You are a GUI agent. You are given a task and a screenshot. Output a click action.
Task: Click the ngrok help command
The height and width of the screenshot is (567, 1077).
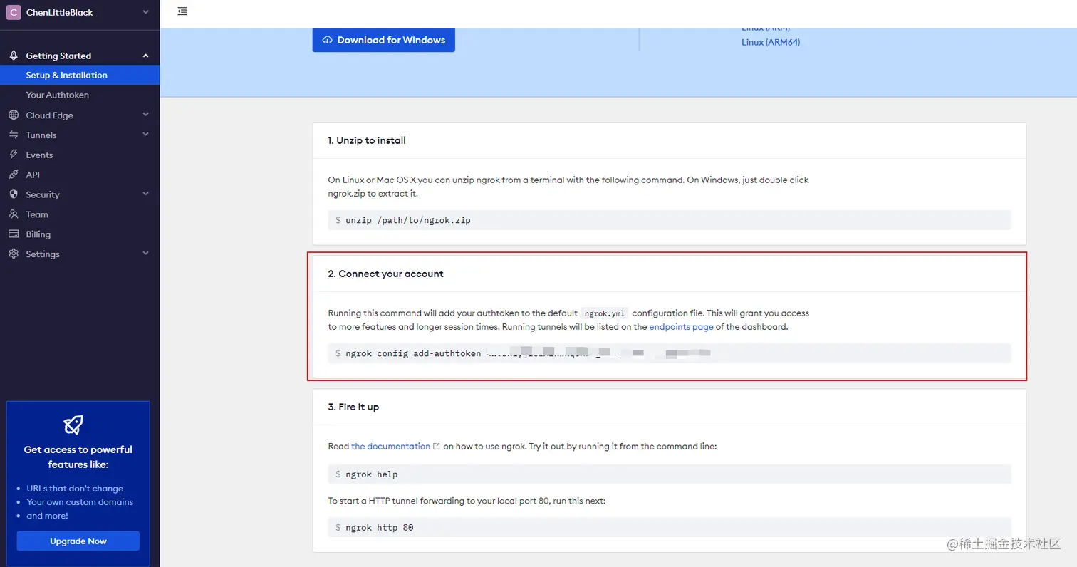pos(371,474)
